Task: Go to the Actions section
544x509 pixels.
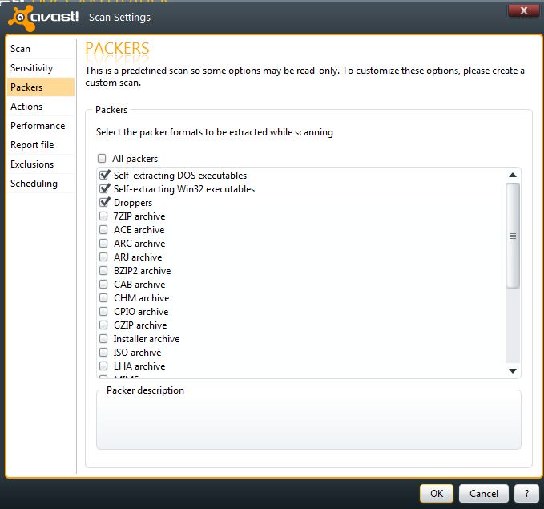Action: point(26,107)
